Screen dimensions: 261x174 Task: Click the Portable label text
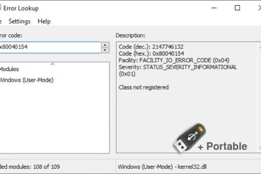[x=226, y=146]
